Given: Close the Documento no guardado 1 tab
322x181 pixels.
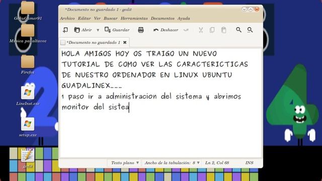Looking at the screenshot, I should pyautogui.click(x=125, y=42).
